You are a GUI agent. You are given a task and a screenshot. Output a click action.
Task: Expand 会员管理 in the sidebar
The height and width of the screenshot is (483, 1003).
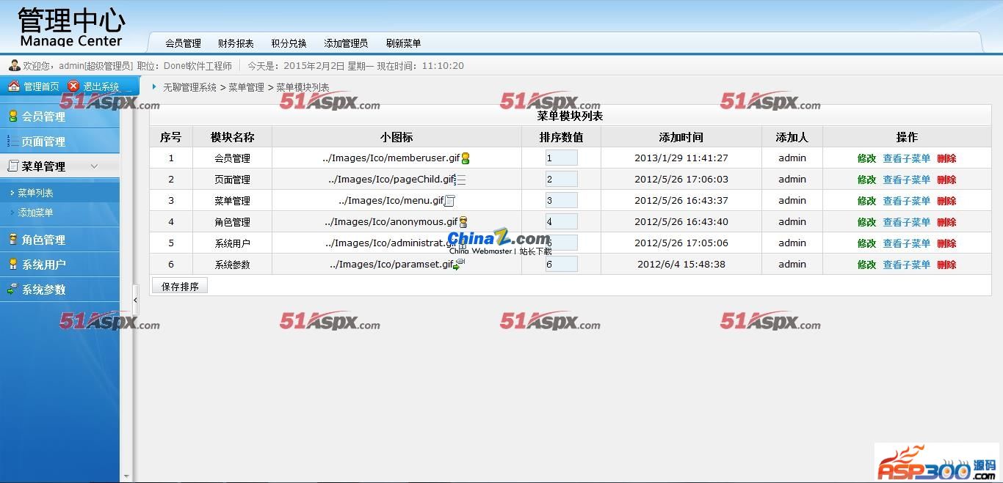coord(59,116)
